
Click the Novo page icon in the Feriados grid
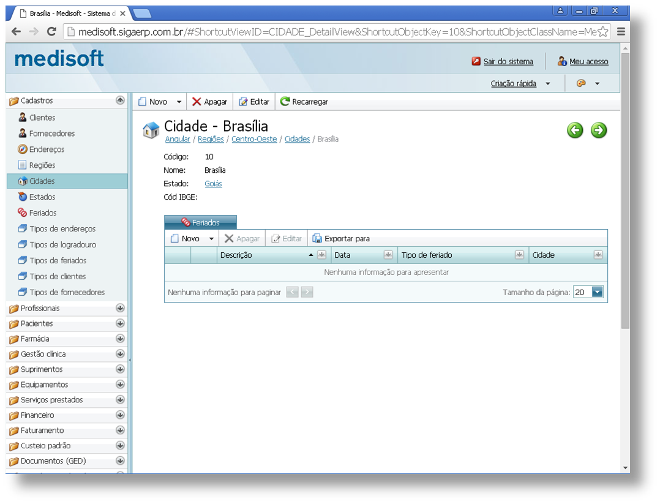174,239
